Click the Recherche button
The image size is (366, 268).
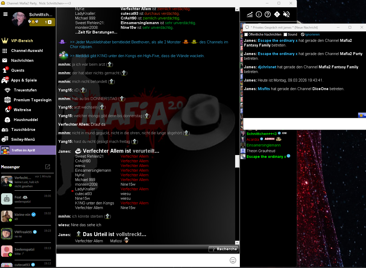(223, 249)
